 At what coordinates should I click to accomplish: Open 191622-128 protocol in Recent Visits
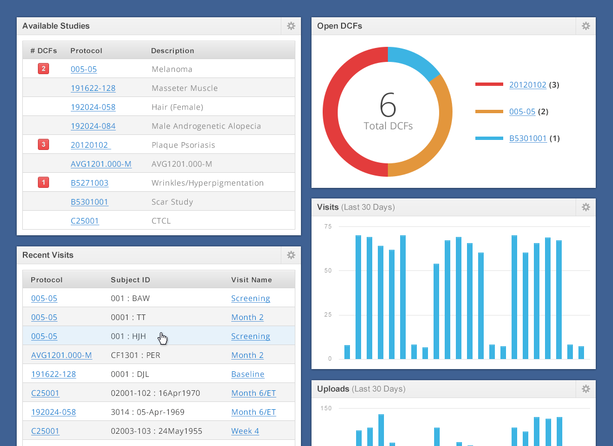53,375
